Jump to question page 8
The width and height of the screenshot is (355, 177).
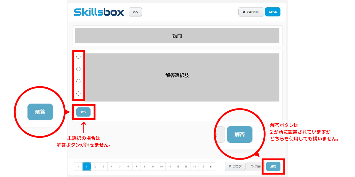click(x=145, y=166)
